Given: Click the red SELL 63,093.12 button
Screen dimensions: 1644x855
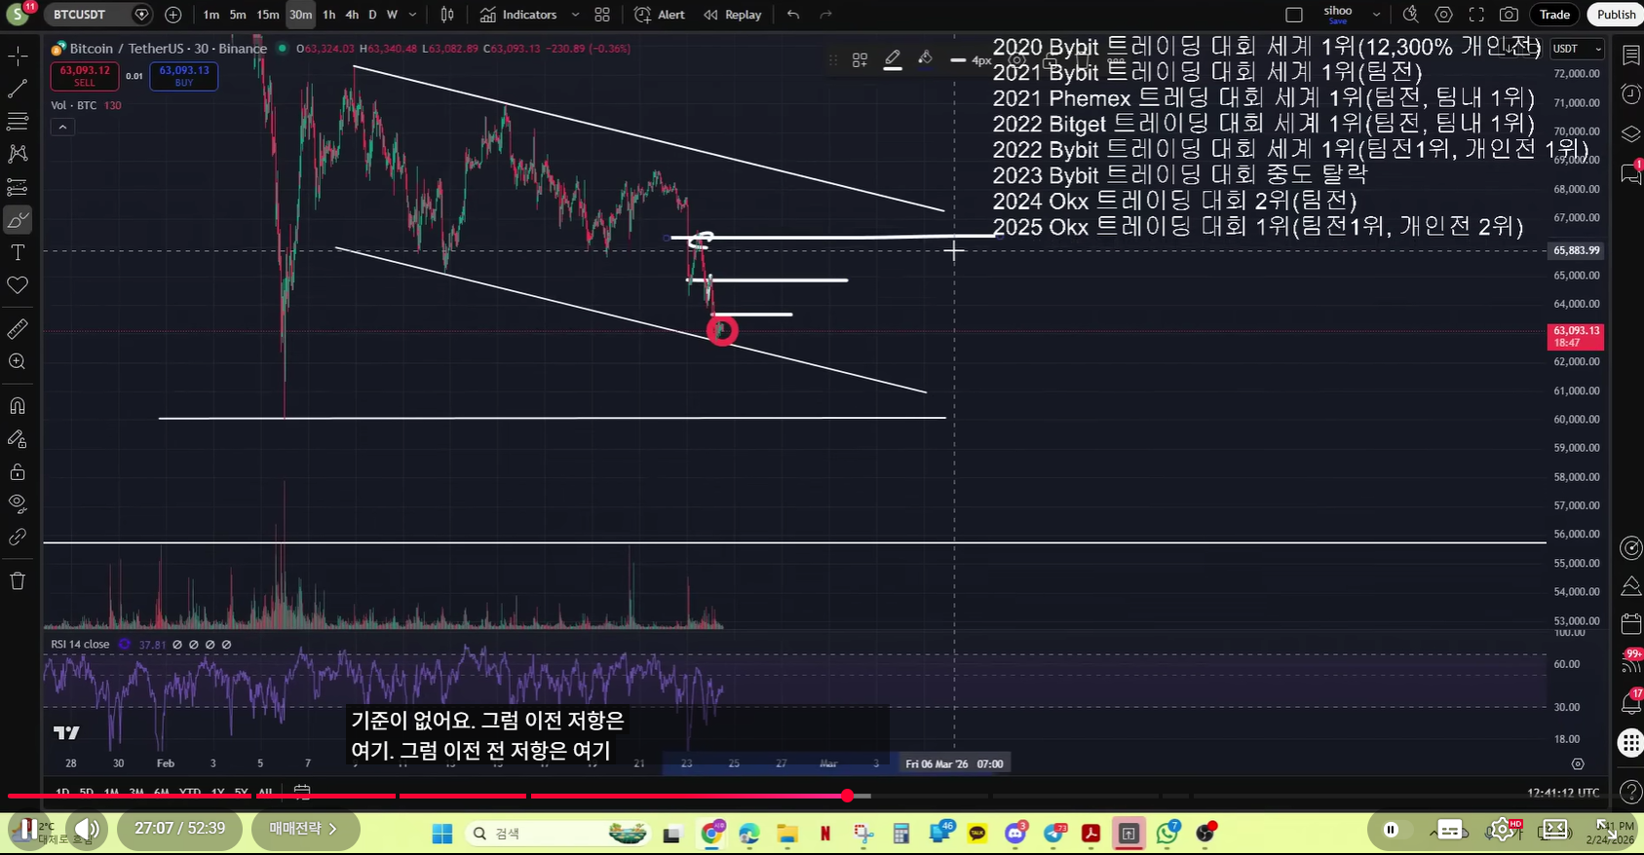Looking at the screenshot, I should coord(85,76).
